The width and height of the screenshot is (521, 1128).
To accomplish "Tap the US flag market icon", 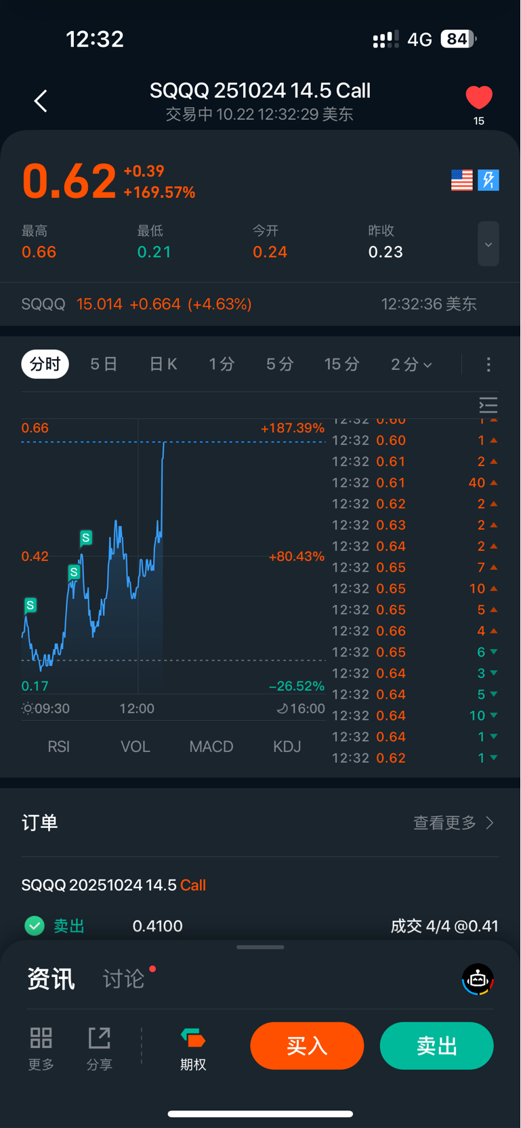I will click(462, 180).
